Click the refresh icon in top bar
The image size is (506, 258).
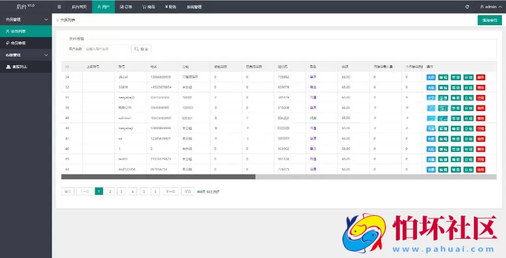coord(467,7)
